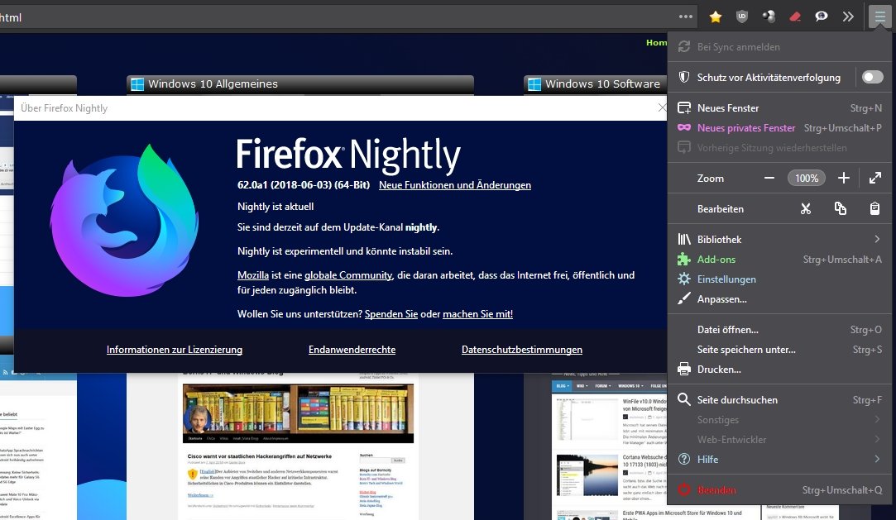This screenshot has height=520, width=896.
Task: Choose Anpassen... to customize toolbar
Action: point(779,299)
